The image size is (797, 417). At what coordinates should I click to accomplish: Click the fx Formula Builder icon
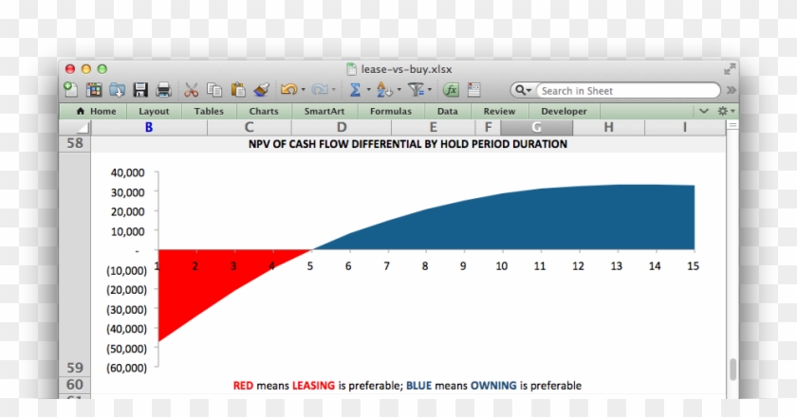point(452,90)
